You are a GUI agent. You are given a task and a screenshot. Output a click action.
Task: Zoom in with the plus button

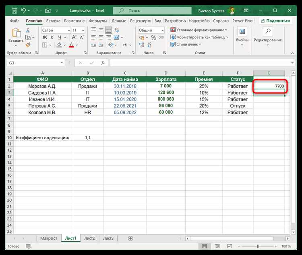coord(276,246)
